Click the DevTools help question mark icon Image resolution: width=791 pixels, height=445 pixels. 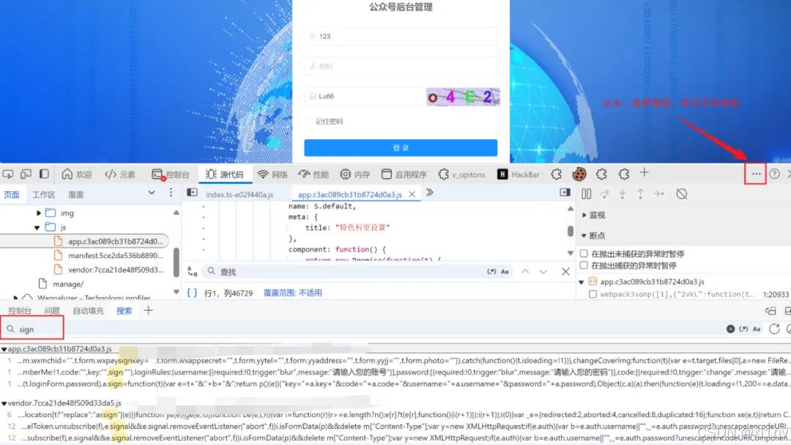tap(774, 174)
